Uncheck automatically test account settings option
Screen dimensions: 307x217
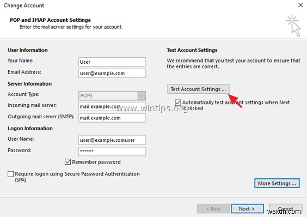pos(178,103)
